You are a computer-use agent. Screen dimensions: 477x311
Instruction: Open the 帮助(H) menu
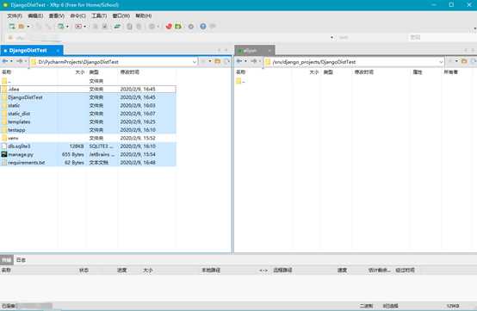tap(144, 16)
